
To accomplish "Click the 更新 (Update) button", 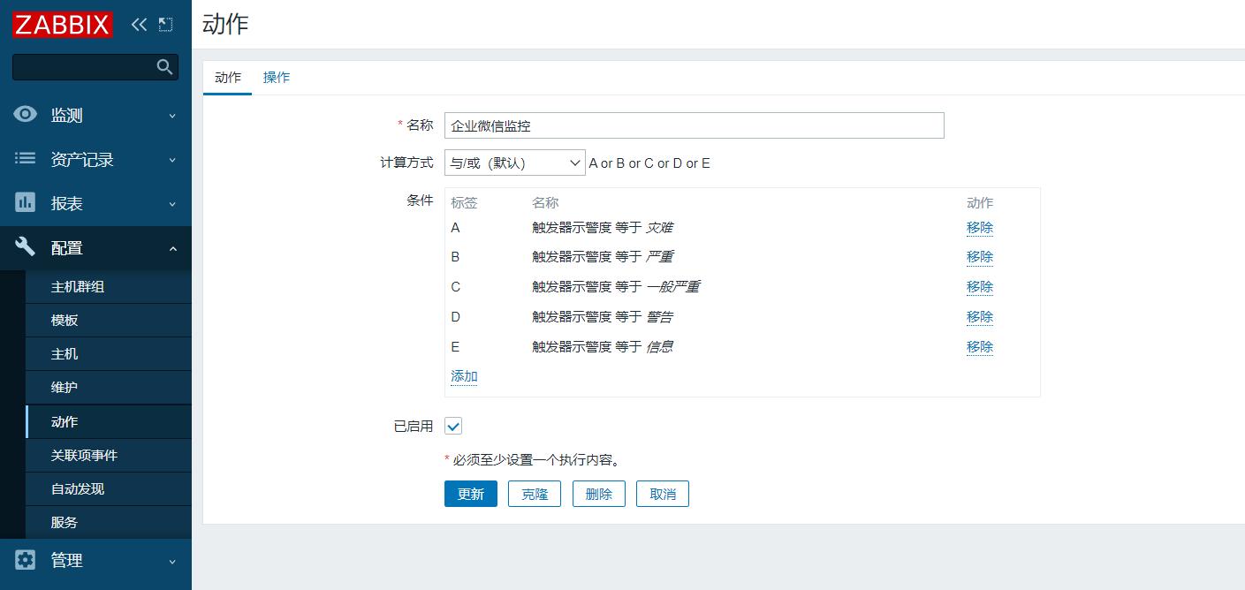I will [470, 494].
